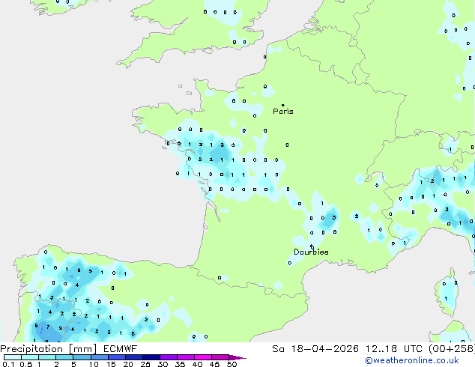Click the '(00+258)' forecast offset text
475x367 pixels.
click(x=452, y=349)
